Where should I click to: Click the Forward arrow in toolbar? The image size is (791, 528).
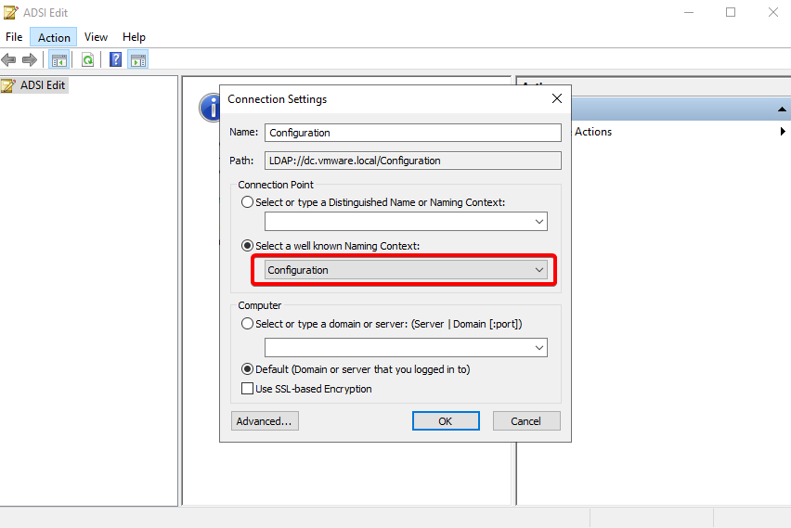coord(30,60)
